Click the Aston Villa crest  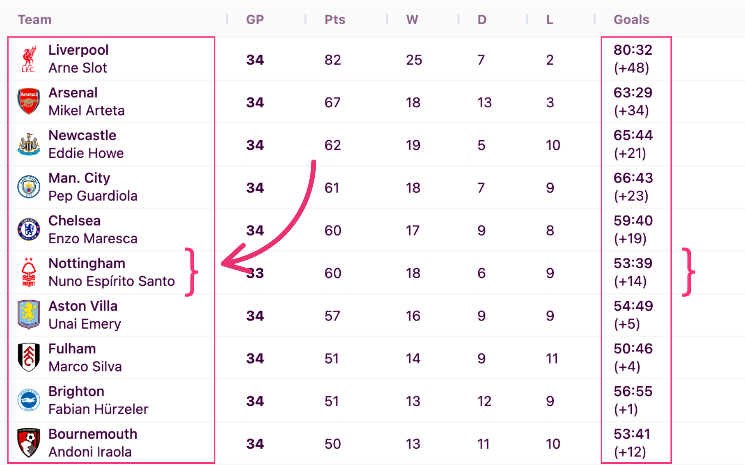click(x=29, y=315)
